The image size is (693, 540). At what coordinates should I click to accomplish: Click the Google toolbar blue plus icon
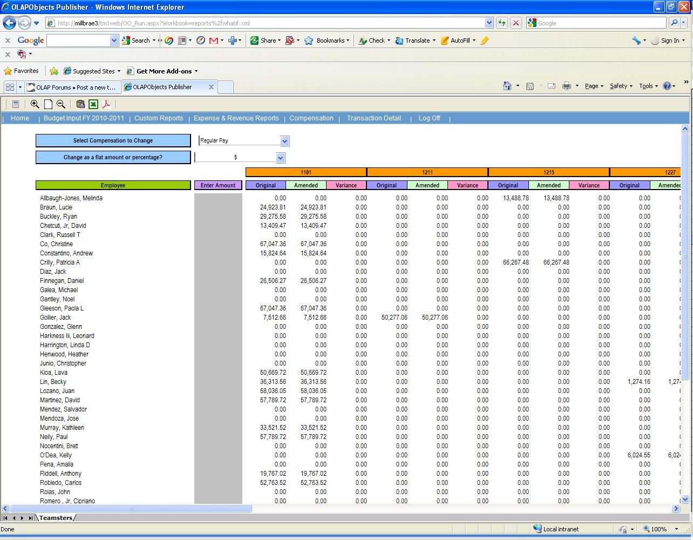coord(232,40)
